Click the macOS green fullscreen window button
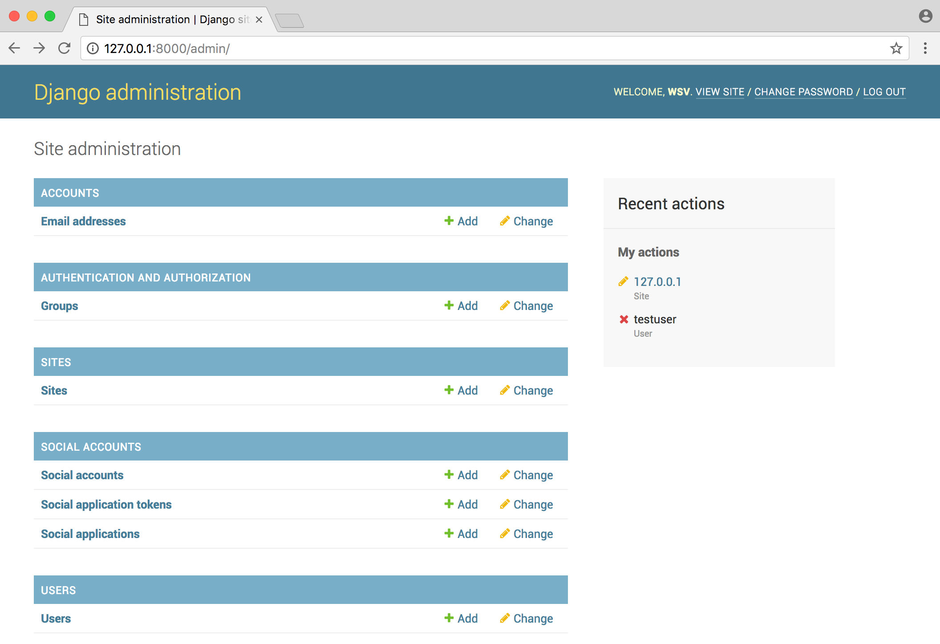Viewport: 940px width, 644px height. tap(50, 16)
